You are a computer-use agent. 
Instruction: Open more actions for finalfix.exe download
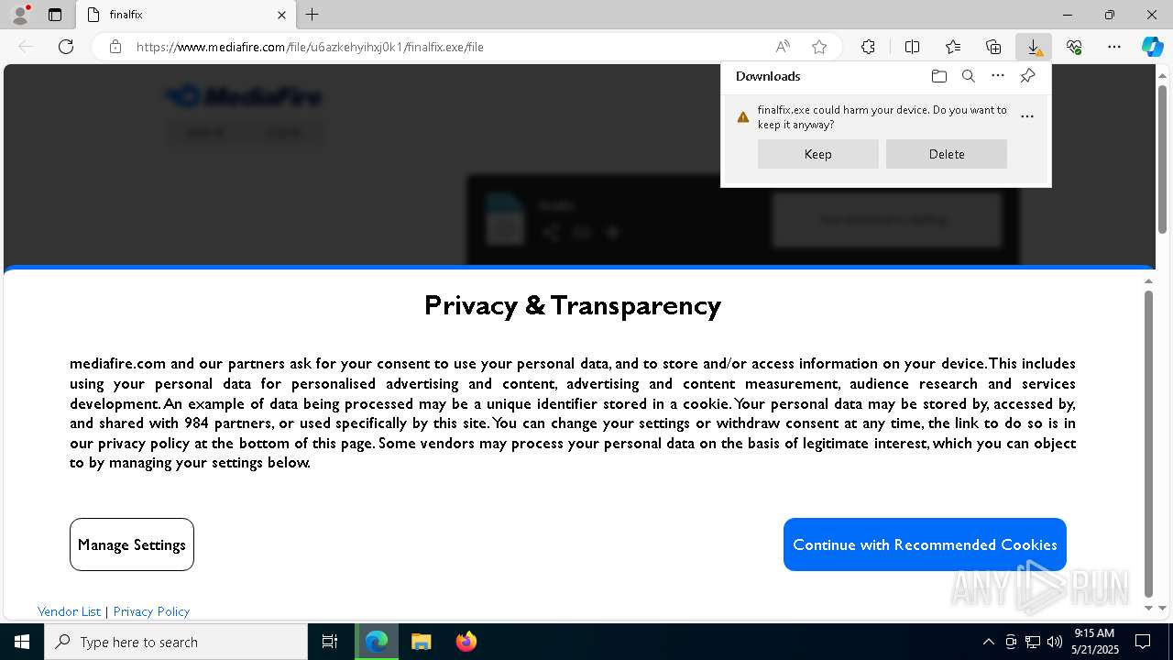[1027, 116]
